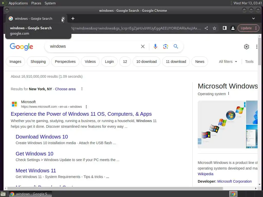Switch to News results
Image resolution: width=263 pixels, height=197 pixels.
pyautogui.click(x=200, y=62)
